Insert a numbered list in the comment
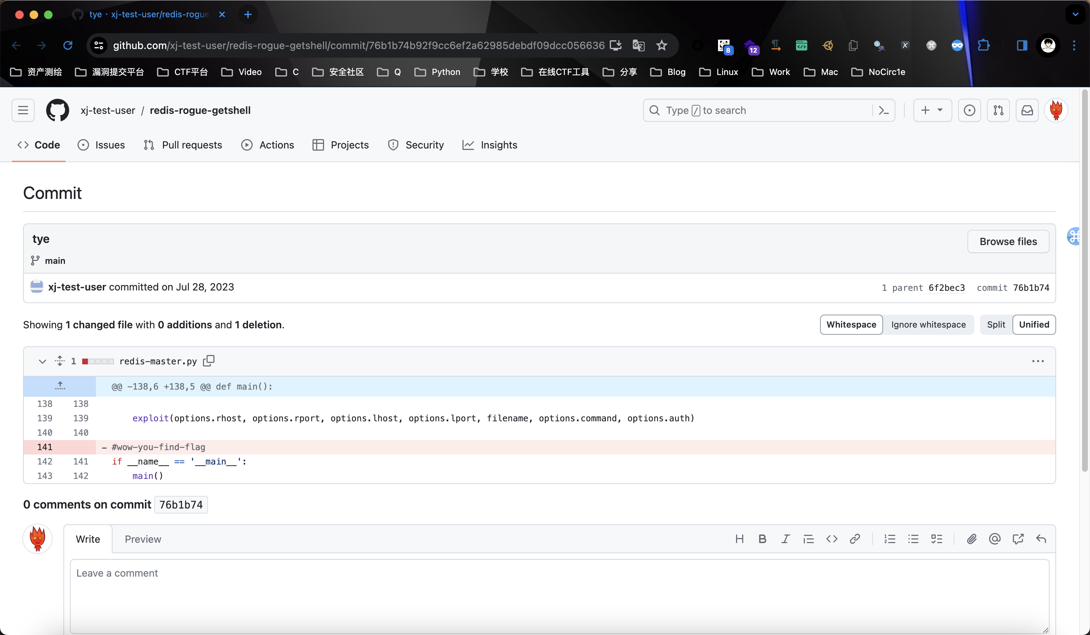This screenshot has width=1090, height=635. pos(890,539)
